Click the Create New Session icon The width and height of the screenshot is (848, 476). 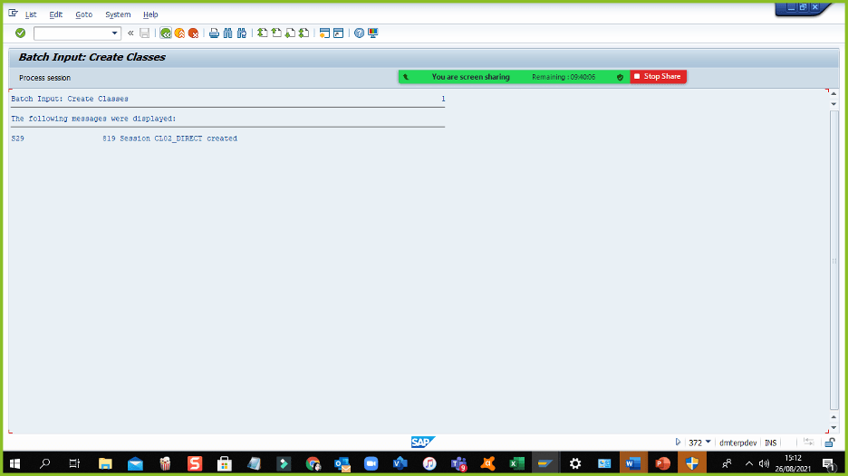(x=324, y=33)
